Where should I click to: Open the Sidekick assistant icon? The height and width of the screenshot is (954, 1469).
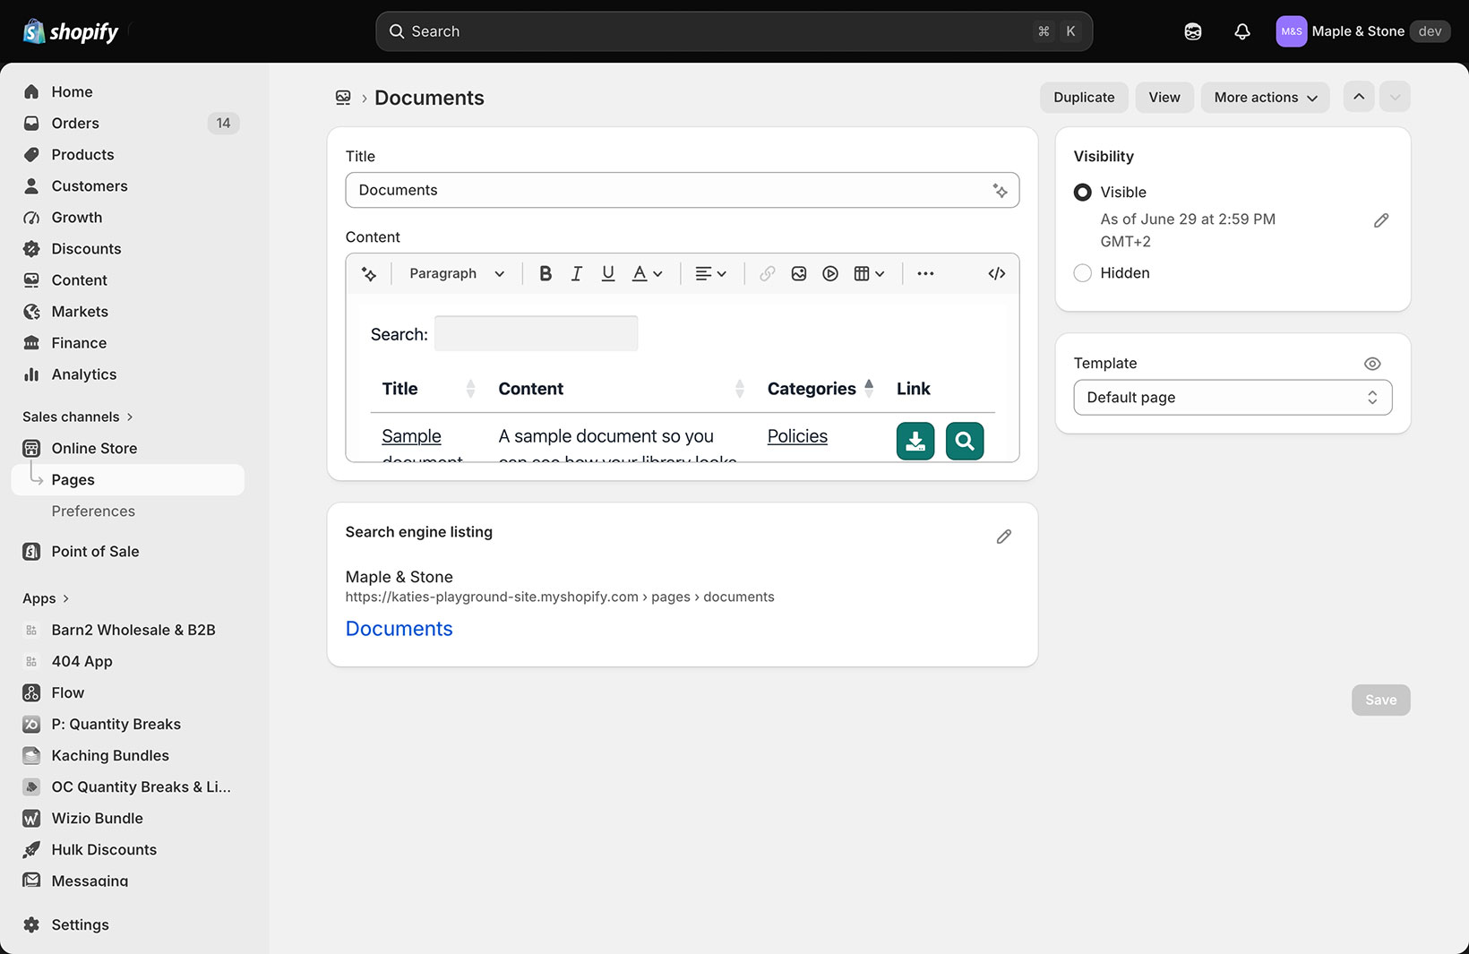[x=1193, y=31]
